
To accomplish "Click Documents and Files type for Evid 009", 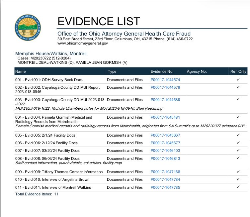I will (x=125, y=172).
